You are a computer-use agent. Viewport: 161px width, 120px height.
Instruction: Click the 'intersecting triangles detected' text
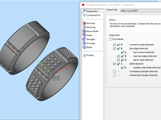pyautogui.click(x=144, y=75)
